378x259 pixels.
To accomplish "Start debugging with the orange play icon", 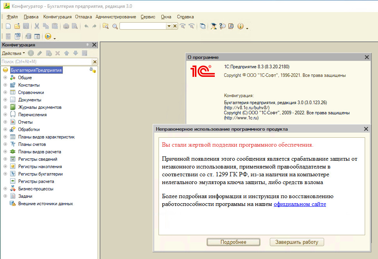I will tap(48, 36).
